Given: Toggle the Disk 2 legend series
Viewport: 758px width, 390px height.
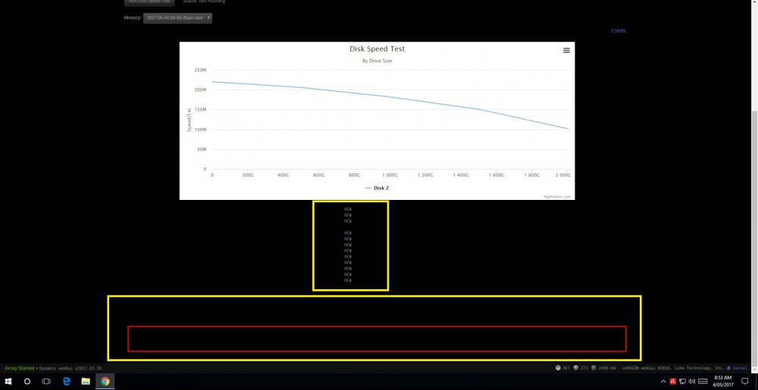Looking at the screenshot, I should click(x=377, y=188).
